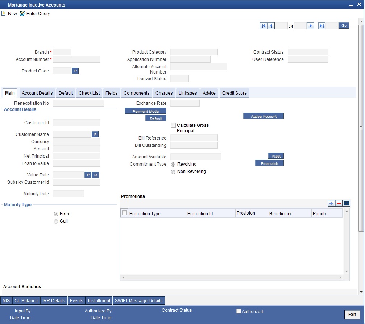Click the page number field beside Go
The image size is (365, 324).
[x=332, y=26]
